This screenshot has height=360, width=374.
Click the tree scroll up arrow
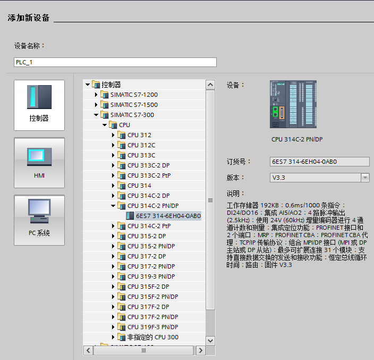click(x=210, y=85)
